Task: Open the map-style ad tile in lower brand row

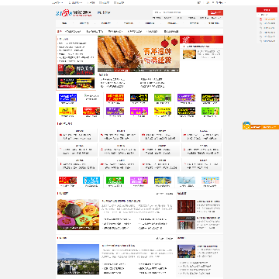Action: (186, 180)
